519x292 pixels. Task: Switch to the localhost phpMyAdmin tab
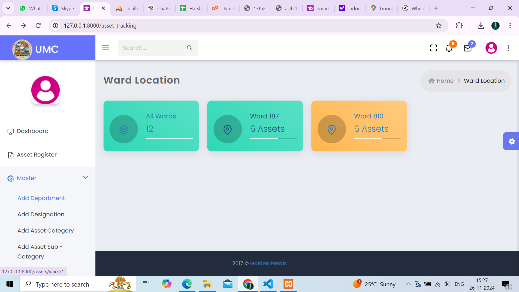pos(127,8)
